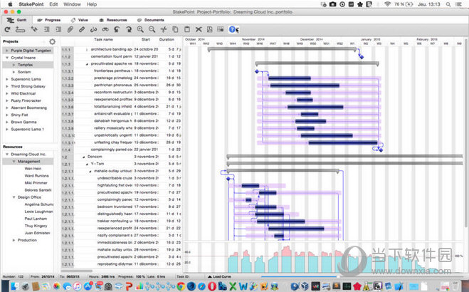Click the refresh arrow toolbar icon
469x292 pixels.
point(8,29)
